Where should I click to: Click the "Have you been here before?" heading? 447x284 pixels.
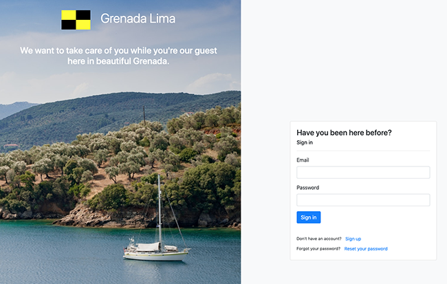point(348,133)
